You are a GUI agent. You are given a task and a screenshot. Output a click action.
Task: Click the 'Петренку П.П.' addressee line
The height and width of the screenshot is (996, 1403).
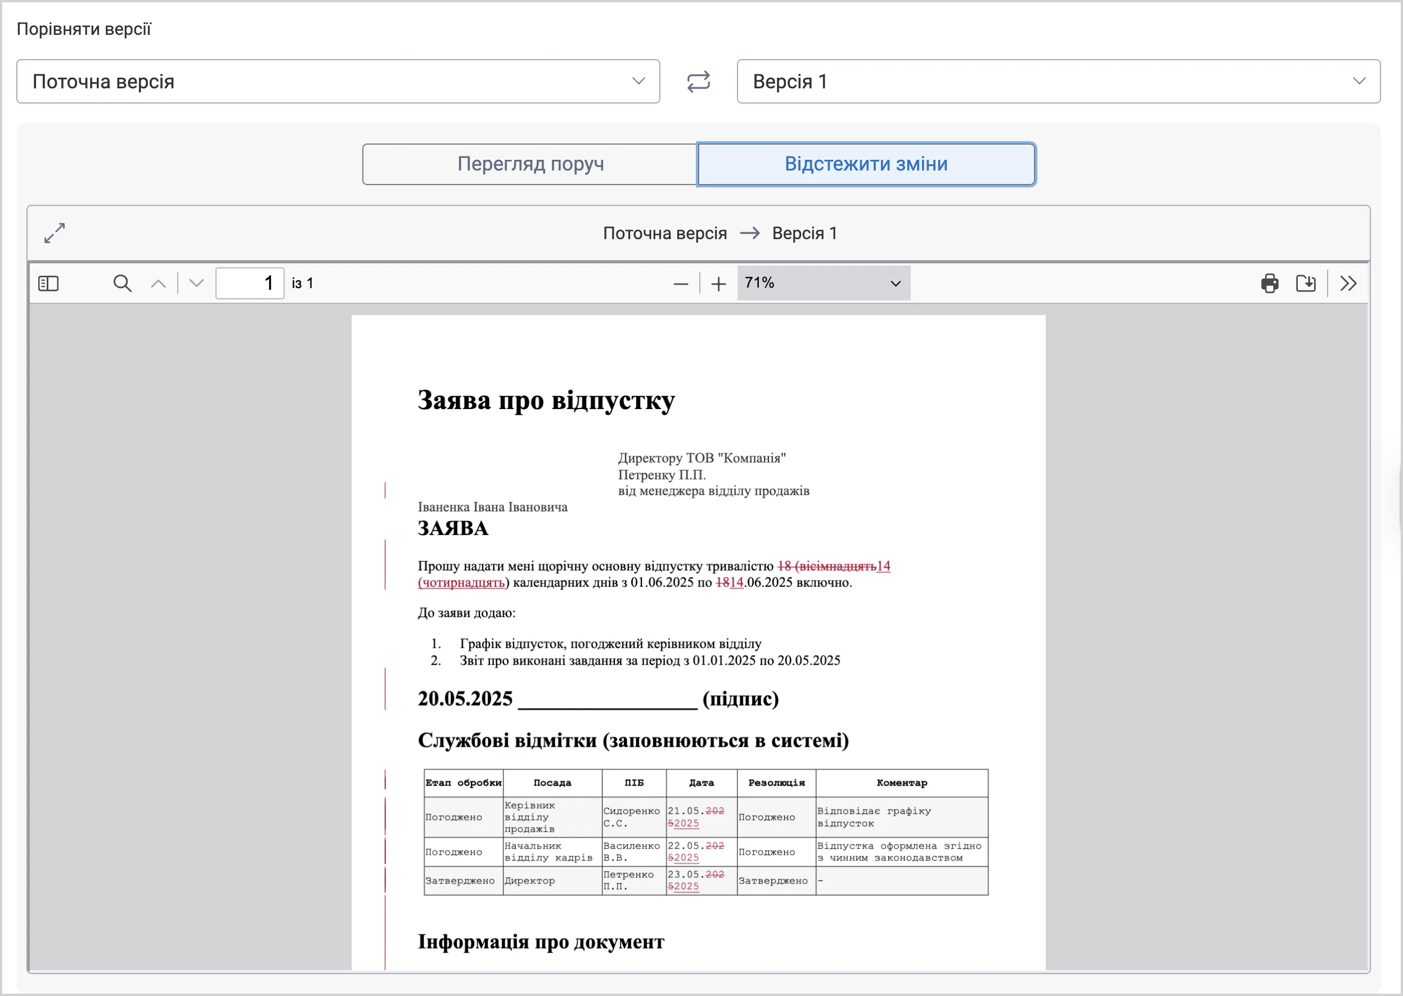click(x=662, y=475)
